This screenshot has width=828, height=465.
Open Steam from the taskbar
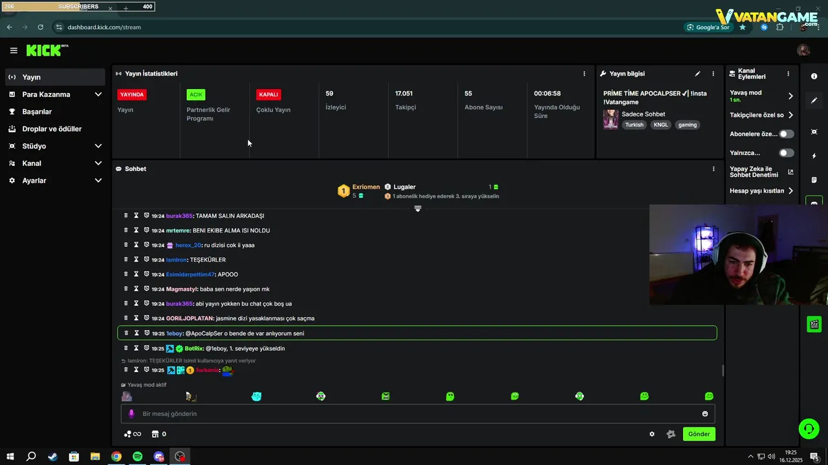pos(52,457)
